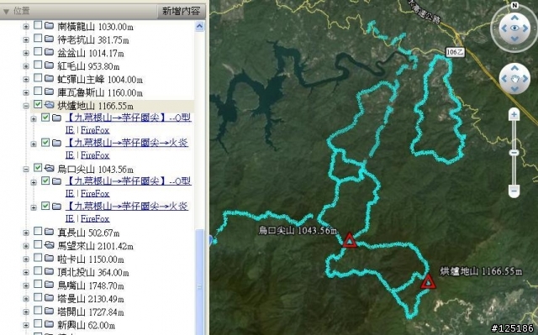The width and height of the screenshot is (538, 335).
Task: Check the 待老坑山 381.75m checkbox
Action: (x=38, y=39)
